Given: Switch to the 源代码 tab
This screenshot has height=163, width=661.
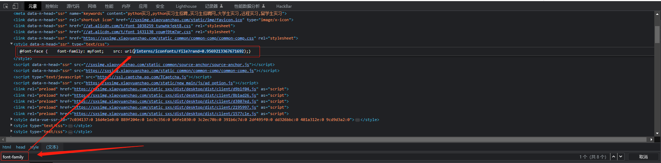Looking at the screenshot, I should pyautogui.click(x=73, y=6).
